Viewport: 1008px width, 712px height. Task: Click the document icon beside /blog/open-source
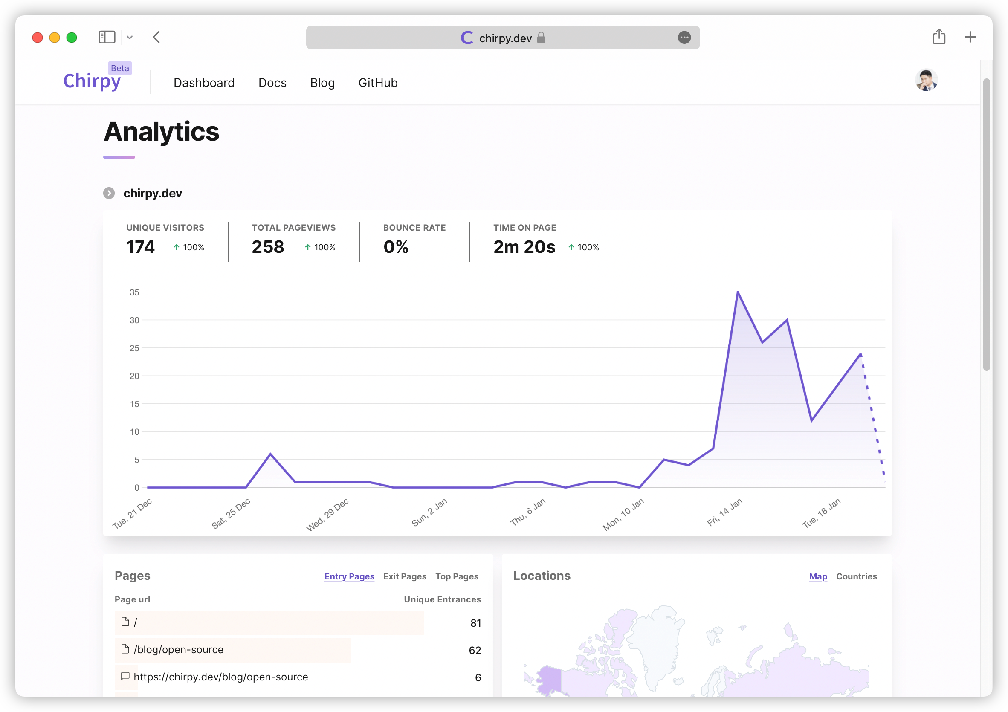[125, 650]
